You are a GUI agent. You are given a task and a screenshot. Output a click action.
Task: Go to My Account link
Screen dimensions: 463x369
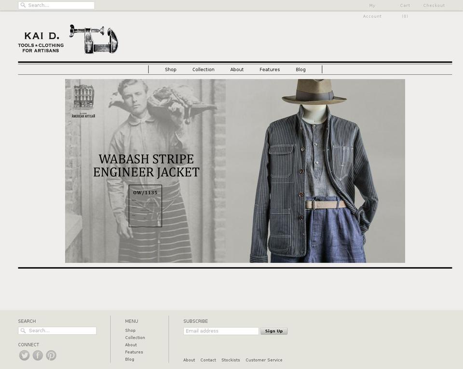pos(372,11)
